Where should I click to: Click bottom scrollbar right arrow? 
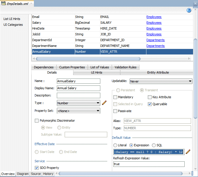(x=190, y=173)
